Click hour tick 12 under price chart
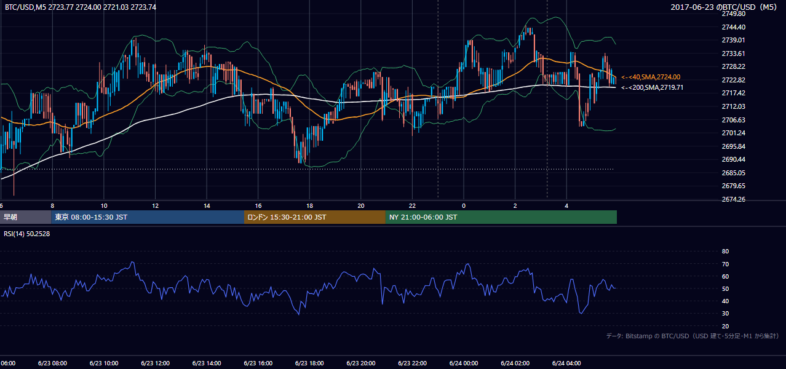 tap(156, 205)
